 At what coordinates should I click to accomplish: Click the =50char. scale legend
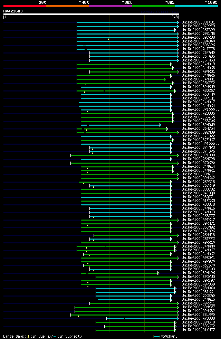[165, 336]
